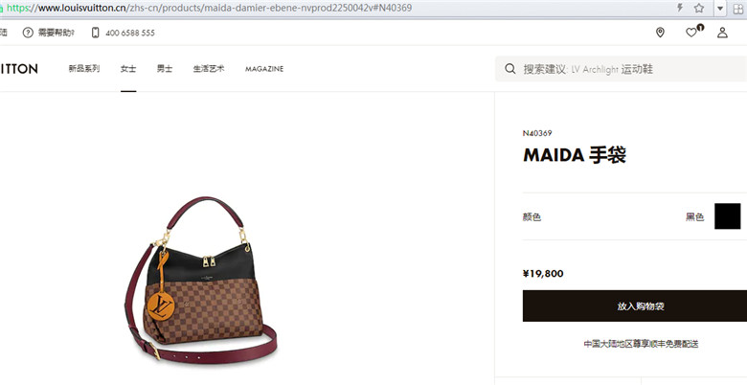Click the grid extension icon in browser toolbar
747x385 pixels.
click(x=738, y=8)
